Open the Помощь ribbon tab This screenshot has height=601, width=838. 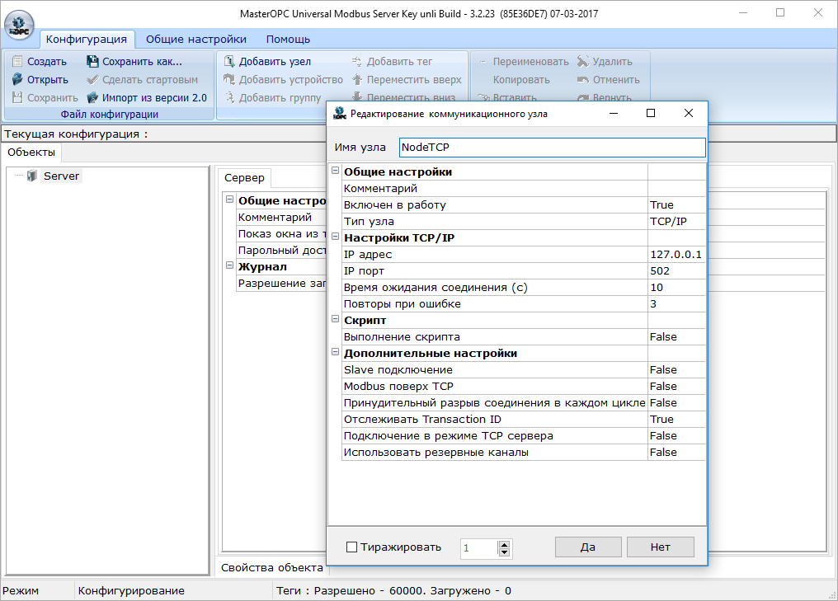tap(288, 39)
